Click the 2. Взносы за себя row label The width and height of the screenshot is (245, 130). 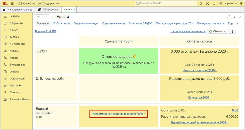click(x=50, y=79)
